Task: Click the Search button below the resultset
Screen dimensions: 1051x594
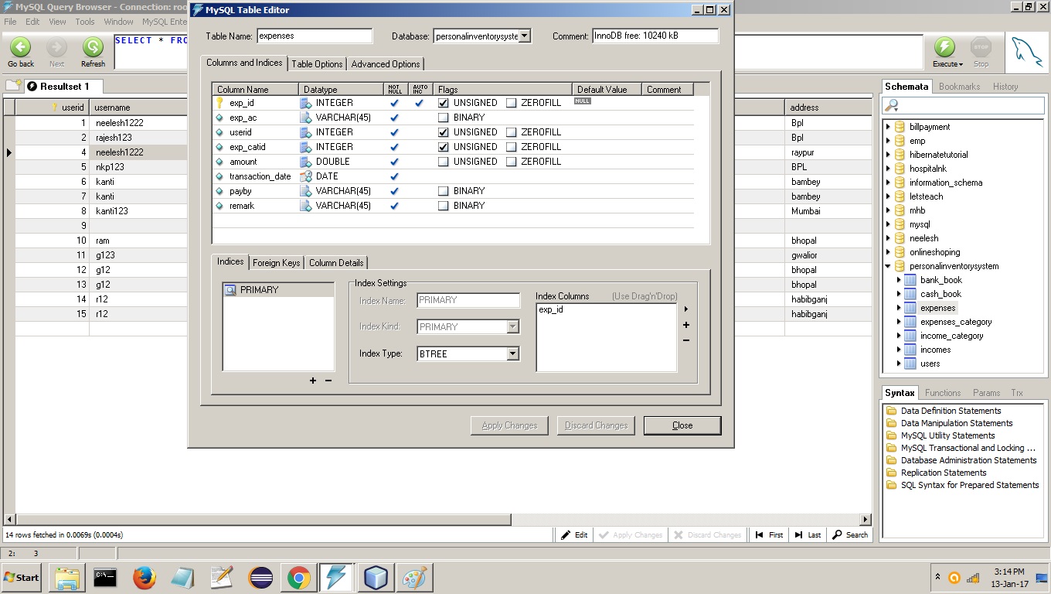Action: click(x=850, y=534)
